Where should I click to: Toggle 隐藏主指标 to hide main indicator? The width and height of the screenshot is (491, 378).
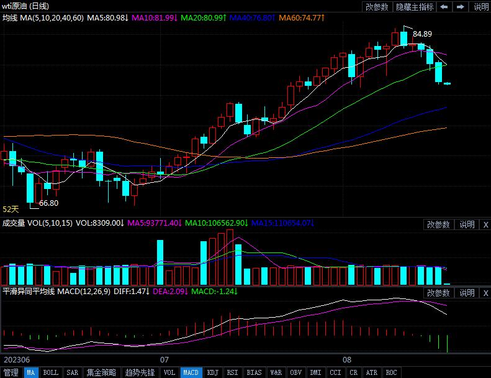pyautogui.click(x=415, y=7)
